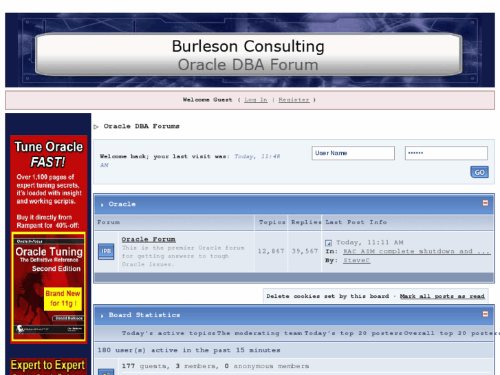Click Delete cookies set by this board
Image resolution: width=500 pixels, height=375 pixels.
pos(327,296)
